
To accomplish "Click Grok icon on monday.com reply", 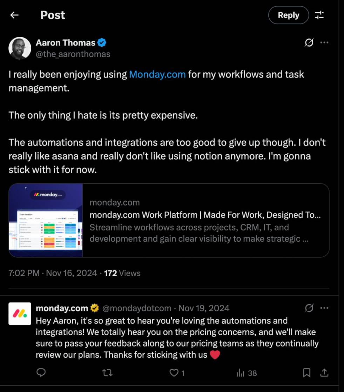I will click(x=309, y=308).
